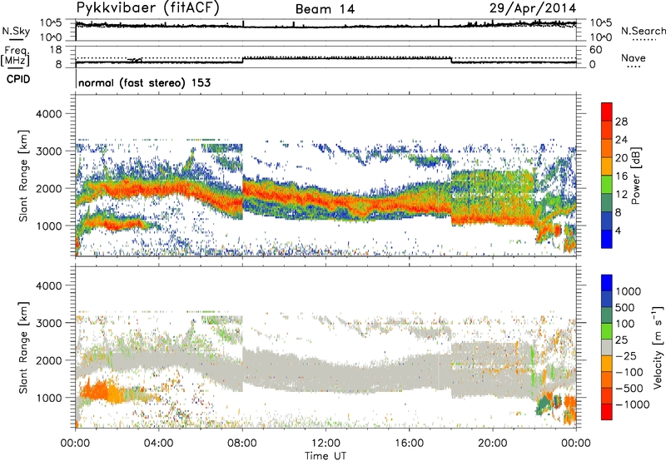Image resolution: width=666 pixels, height=461 pixels.
Task: Click the "CPID" label
Action: (18, 79)
